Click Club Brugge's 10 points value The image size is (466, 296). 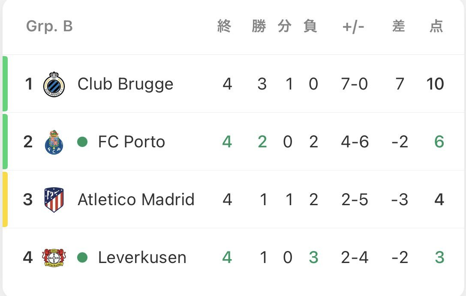click(x=435, y=84)
